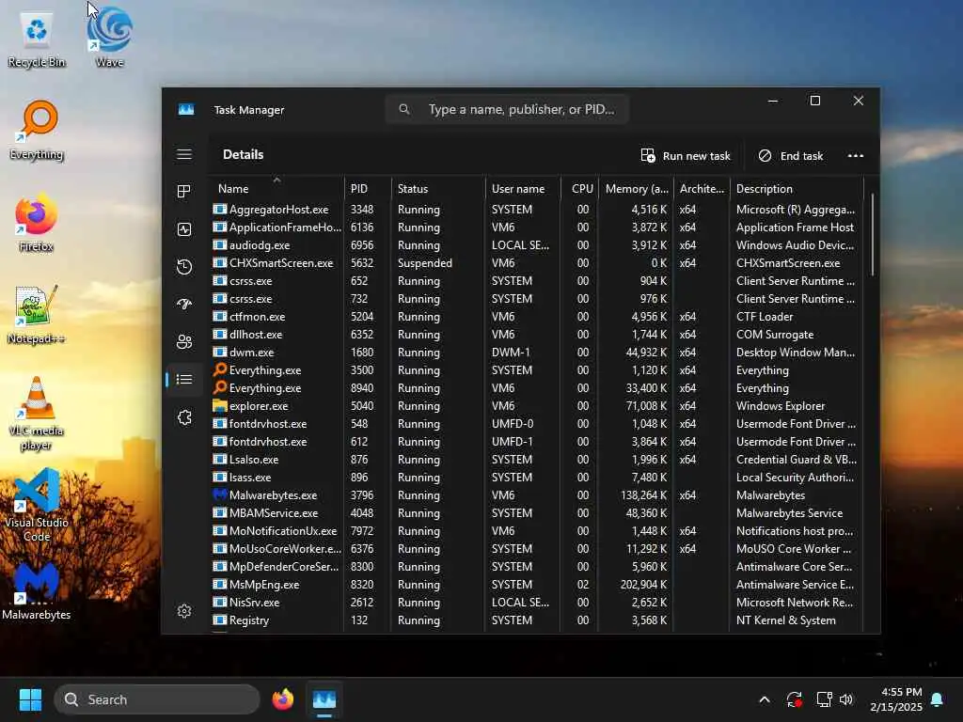The width and height of the screenshot is (963, 722).
Task: Sort by the User name column header
Action: 523,188
